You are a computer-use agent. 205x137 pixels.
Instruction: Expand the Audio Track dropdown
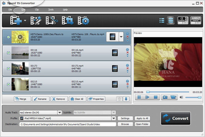pos(59,112)
